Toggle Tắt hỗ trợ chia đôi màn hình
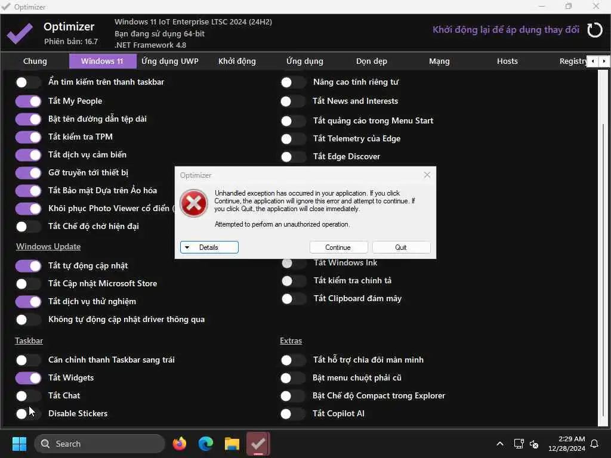This screenshot has width=611, height=458. coord(293,360)
